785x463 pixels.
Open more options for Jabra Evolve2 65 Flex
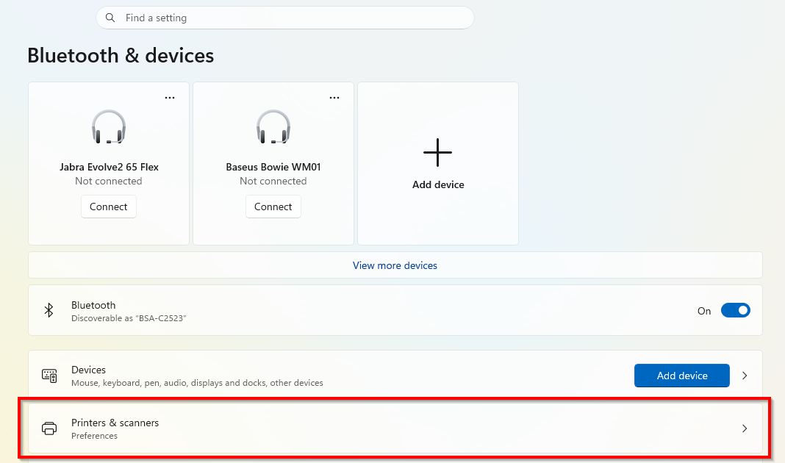pyautogui.click(x=170, y=97)
